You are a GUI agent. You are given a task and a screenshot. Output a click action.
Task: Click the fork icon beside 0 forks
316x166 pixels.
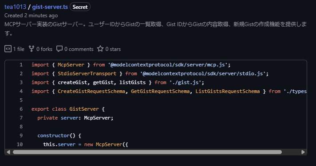(x=32, y=49)
